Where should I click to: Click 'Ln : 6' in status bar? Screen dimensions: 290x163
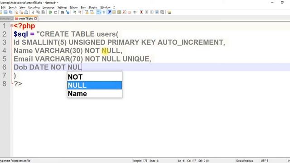click(x=181, y=161)
